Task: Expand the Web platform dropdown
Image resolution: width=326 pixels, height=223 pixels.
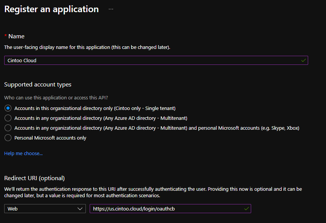Action: [45, 209]
